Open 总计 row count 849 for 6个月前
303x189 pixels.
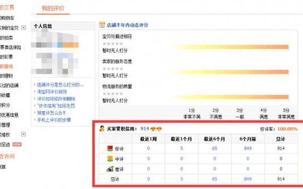(248, 179)
